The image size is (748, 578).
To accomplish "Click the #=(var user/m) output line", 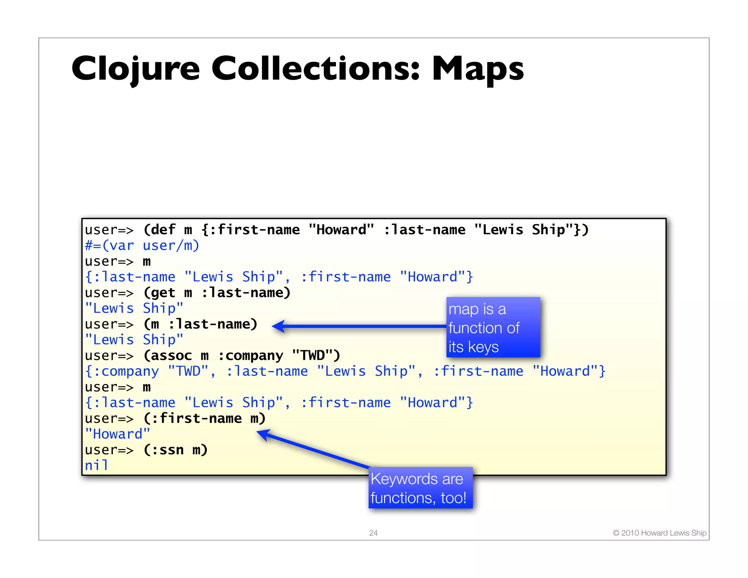I will pos(142,246).
